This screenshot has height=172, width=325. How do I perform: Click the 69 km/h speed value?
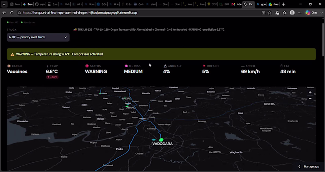pos(250,72)
